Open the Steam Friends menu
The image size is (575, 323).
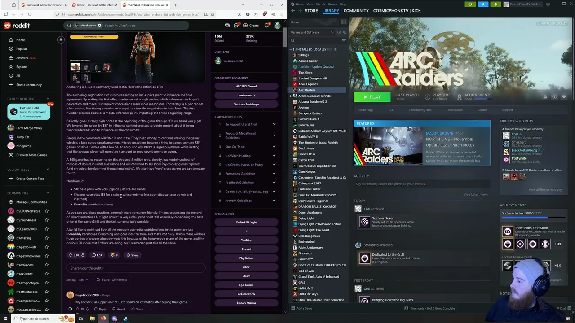pos(320,4)
